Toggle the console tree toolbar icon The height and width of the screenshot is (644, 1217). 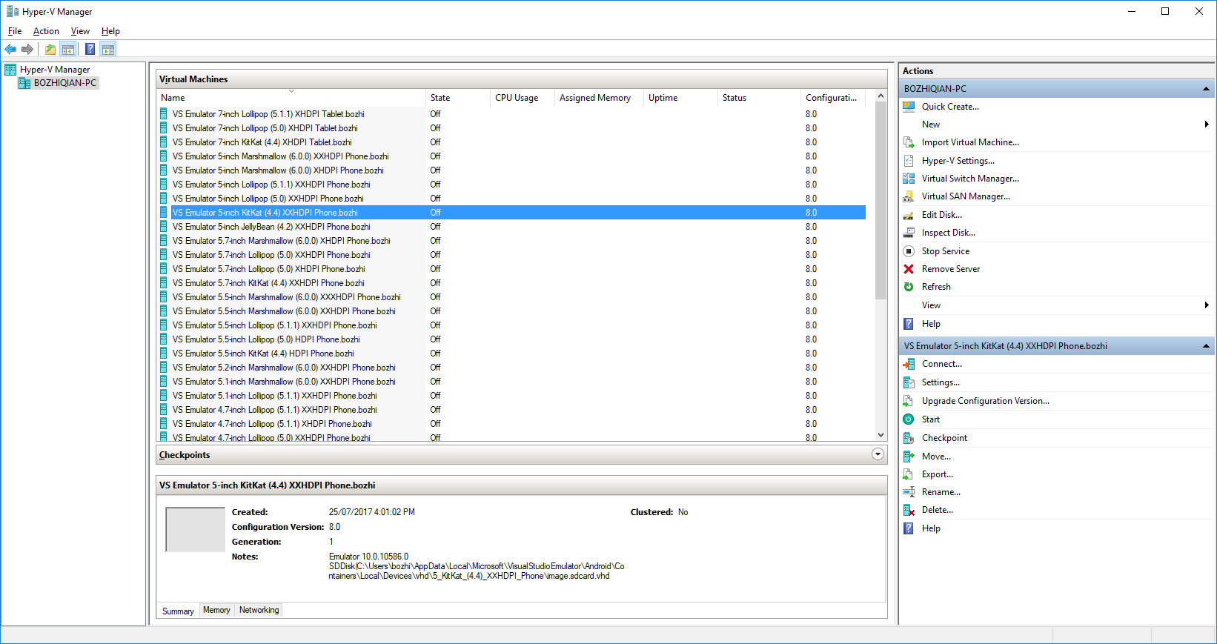(68, 50)
